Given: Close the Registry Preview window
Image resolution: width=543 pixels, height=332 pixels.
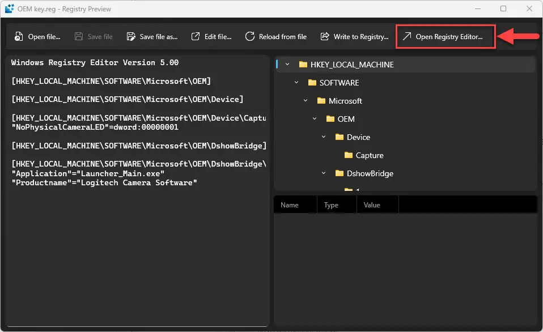Looking at the screenshot, I should pos(529,8).
